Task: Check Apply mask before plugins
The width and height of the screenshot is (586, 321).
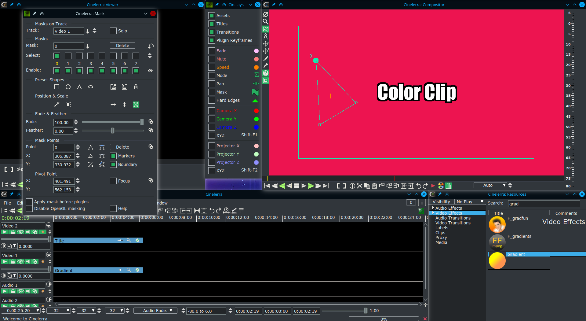Action: (x=30, y=202)
